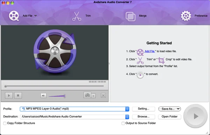Viewport: 210px width, 135px height.
Task: Click the Merge label in toolbar
Action: [143, 16]
